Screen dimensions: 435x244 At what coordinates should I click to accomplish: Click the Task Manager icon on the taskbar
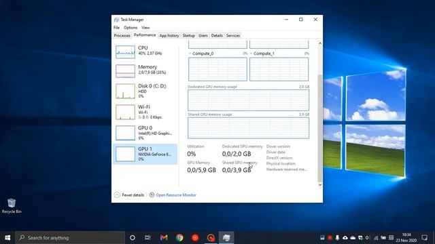point(226,238)
